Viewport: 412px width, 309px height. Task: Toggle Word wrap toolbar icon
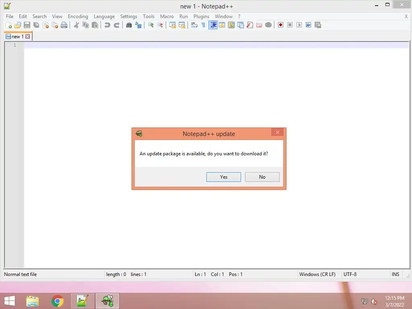194,25
